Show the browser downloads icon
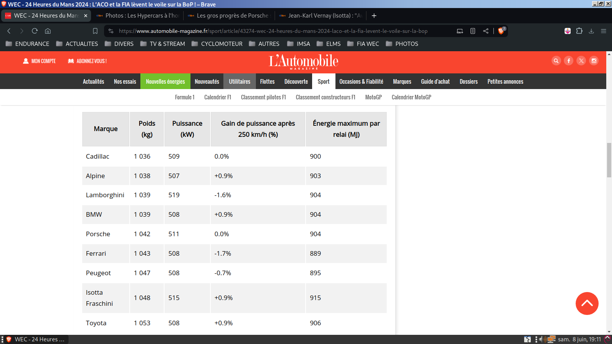The height and width of the screenshot is (344, 612). tap(591, 31)
